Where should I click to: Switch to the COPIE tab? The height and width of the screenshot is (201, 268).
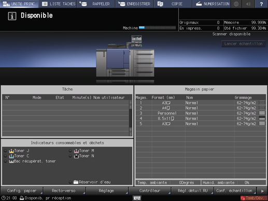(x=173, y=4)
